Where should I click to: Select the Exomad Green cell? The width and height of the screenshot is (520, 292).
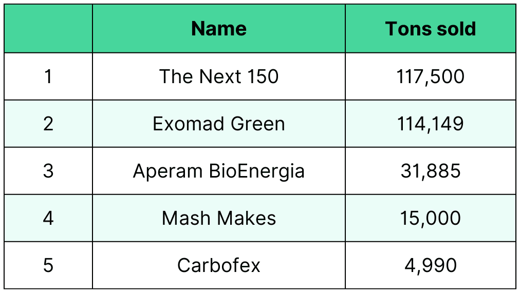[219, 124]
